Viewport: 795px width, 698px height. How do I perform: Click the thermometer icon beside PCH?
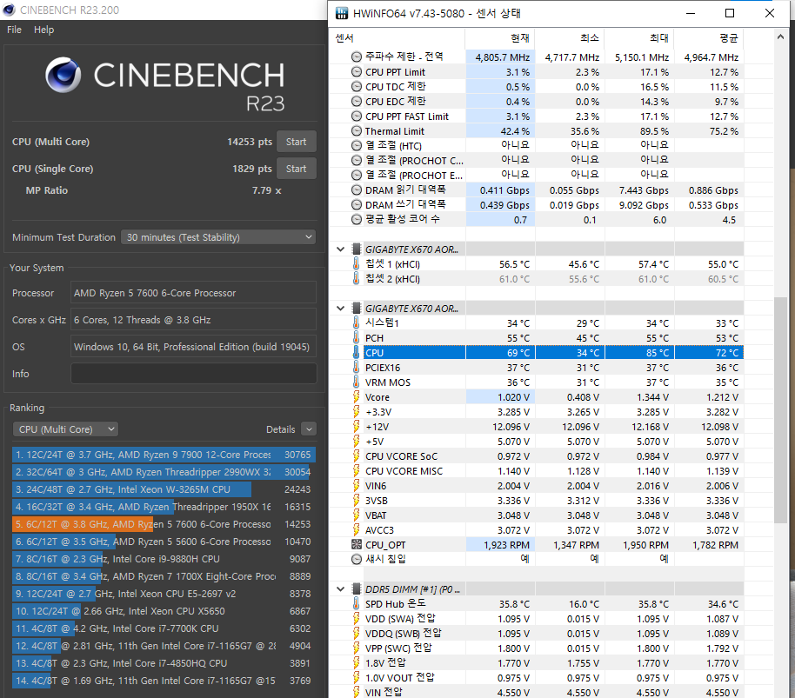356,338
